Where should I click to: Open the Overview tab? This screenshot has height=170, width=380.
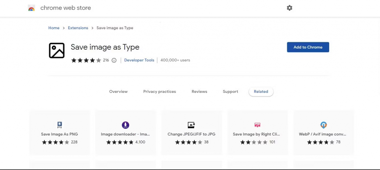pyautogui.click(x=118, y=91)
